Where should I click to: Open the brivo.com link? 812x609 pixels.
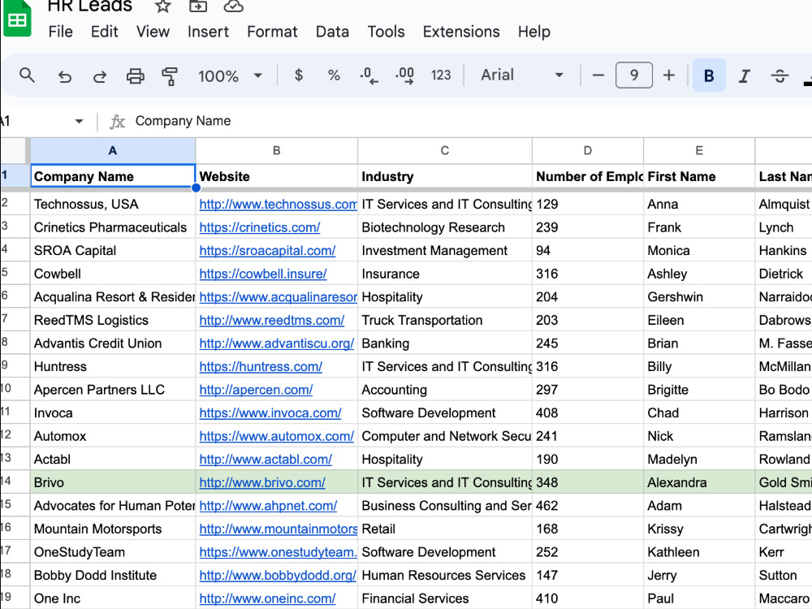[x=262, y=482]
